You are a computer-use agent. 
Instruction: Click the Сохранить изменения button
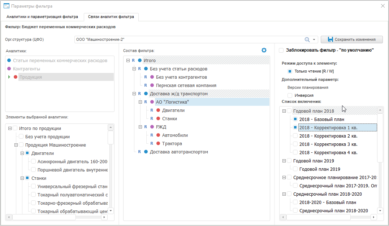tap(351, 39)
